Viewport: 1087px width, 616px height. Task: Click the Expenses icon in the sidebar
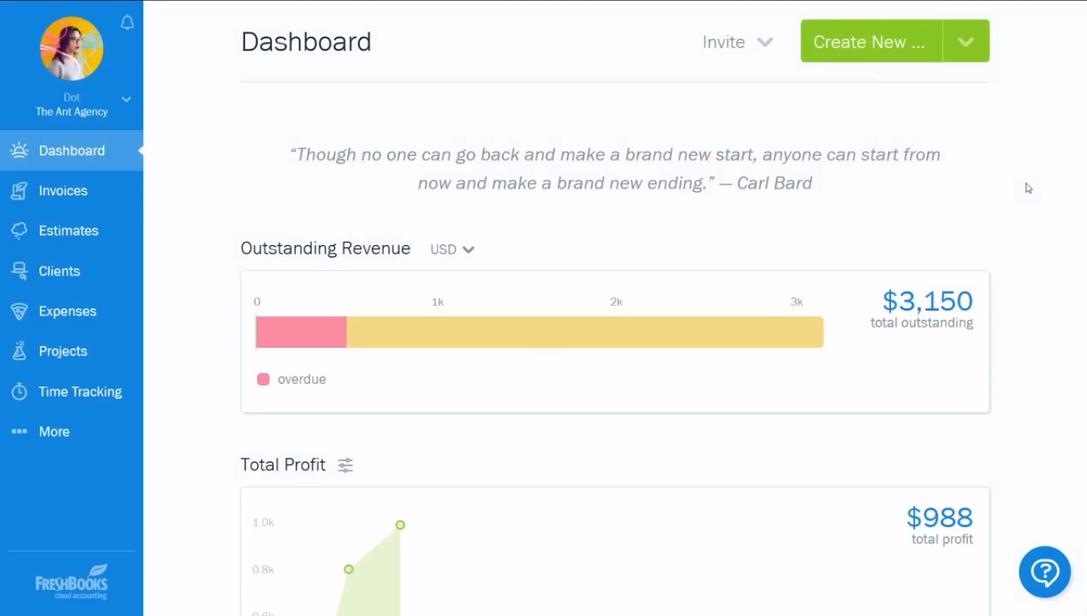(18, 311)
